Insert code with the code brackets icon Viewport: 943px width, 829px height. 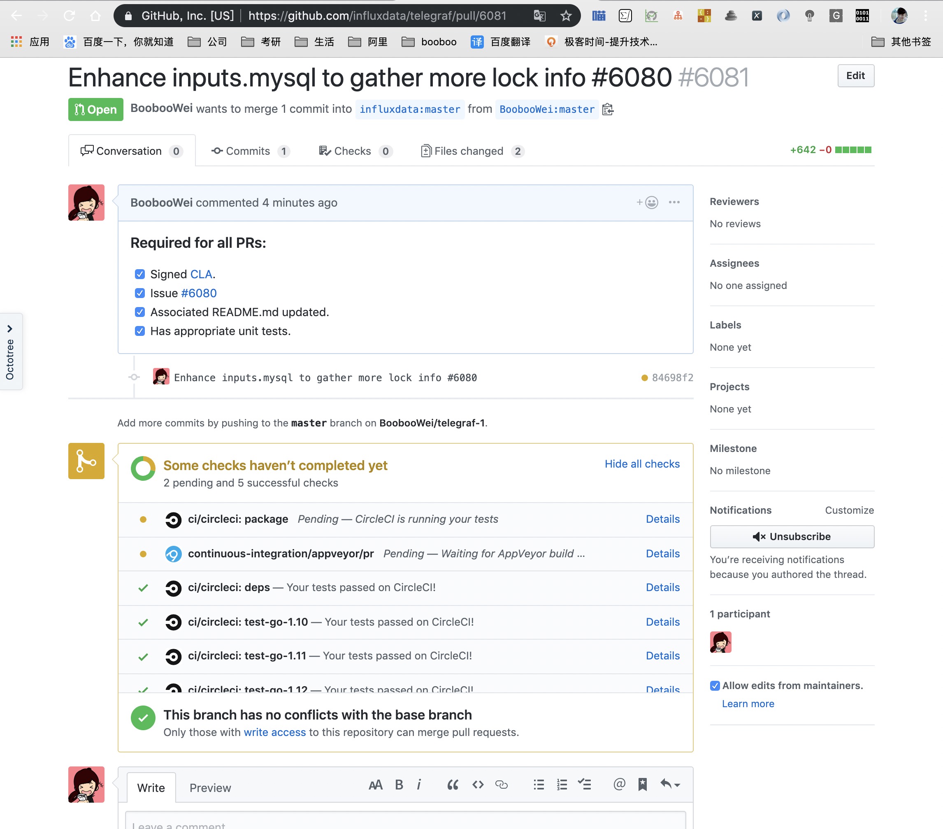478,785
